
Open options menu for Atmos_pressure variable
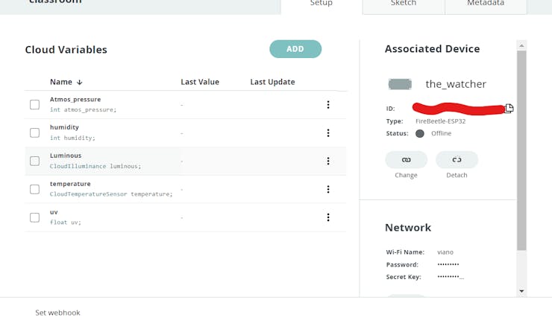[x=328, y=105]
